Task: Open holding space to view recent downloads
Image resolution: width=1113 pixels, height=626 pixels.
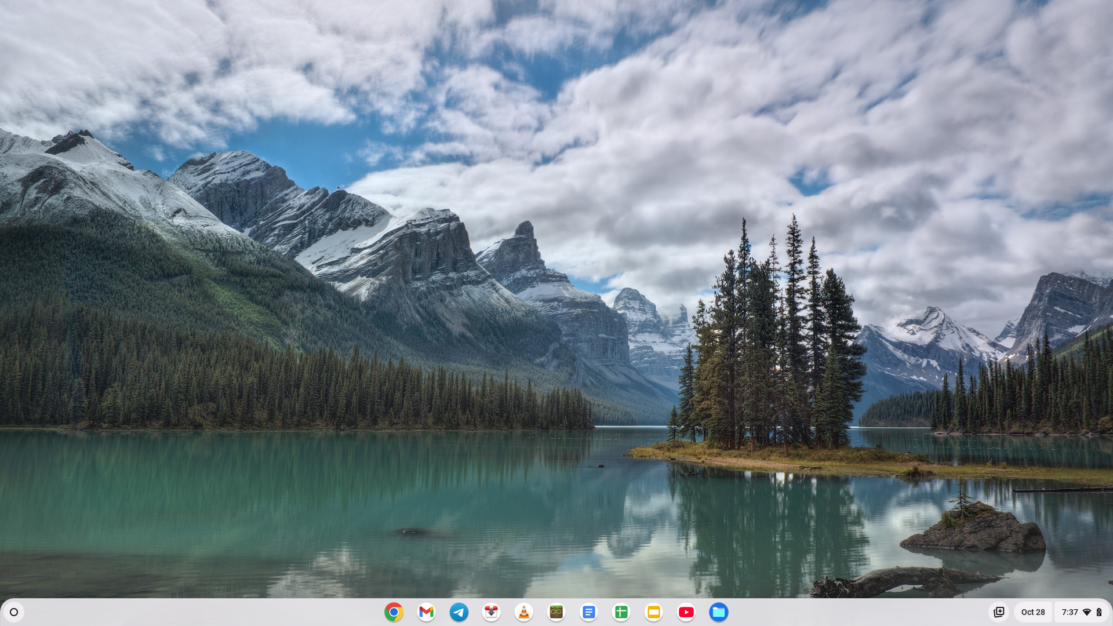Action: click(1000, 612)
